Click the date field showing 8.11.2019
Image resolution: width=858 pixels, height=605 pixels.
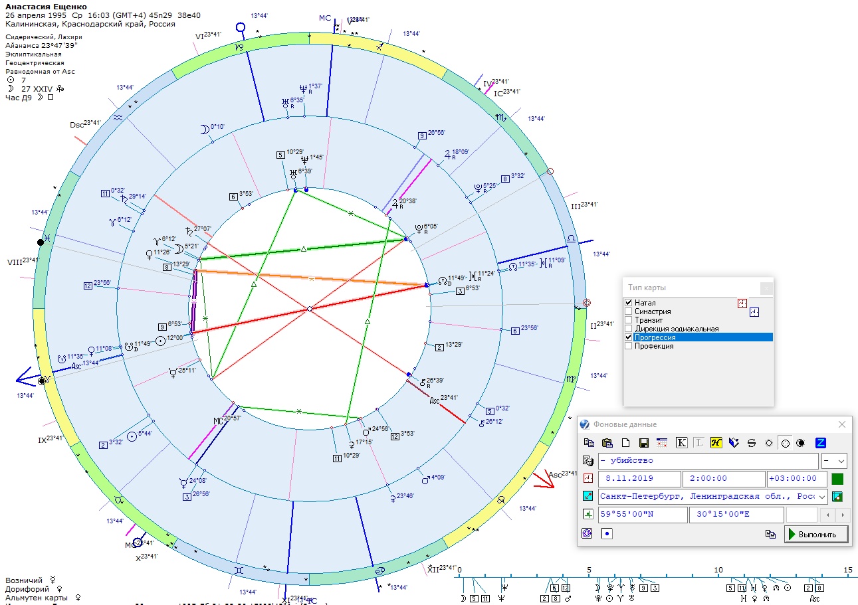639,479
